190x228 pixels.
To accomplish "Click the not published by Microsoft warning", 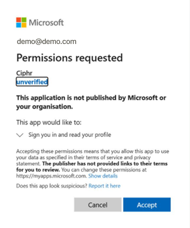I will tap(91, 102).
